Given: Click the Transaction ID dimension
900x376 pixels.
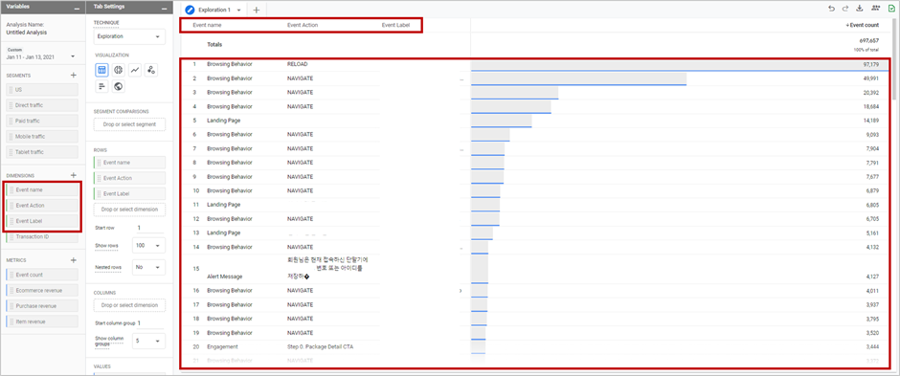Looking at the screenshot, I should (x=42, y=236).
